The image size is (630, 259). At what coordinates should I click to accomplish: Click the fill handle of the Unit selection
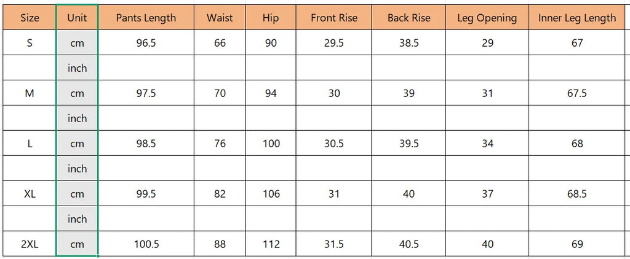click(x=98, y=256)
